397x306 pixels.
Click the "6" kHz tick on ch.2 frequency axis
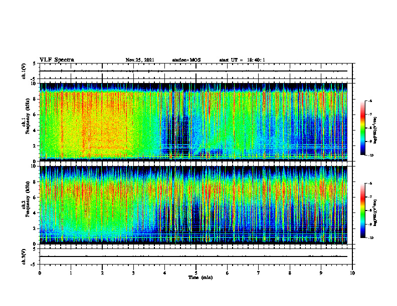click(35, 197)
